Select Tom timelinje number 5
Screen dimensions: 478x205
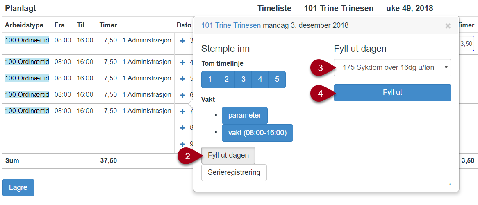click(x=277, y=80)
